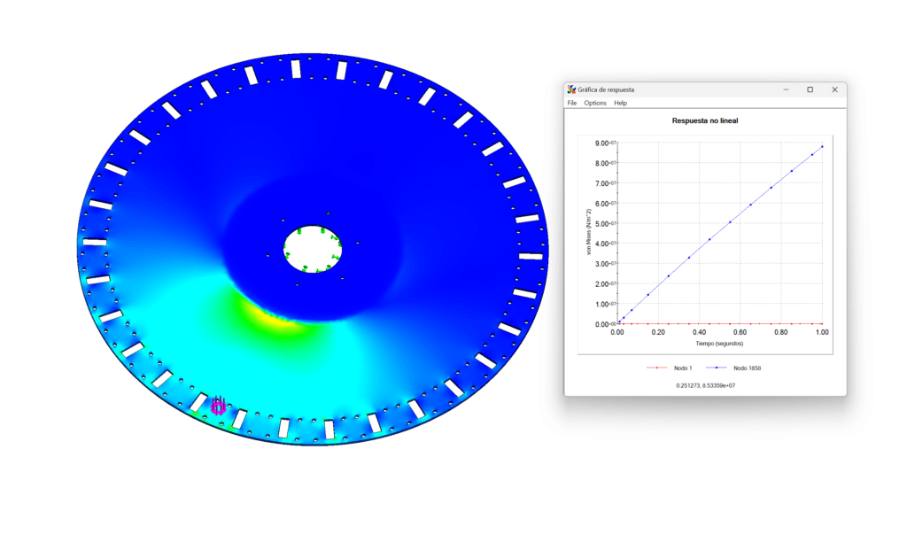Click the Nodo 1858 blue legend marker
907x550 pixels.
[716, 368]
